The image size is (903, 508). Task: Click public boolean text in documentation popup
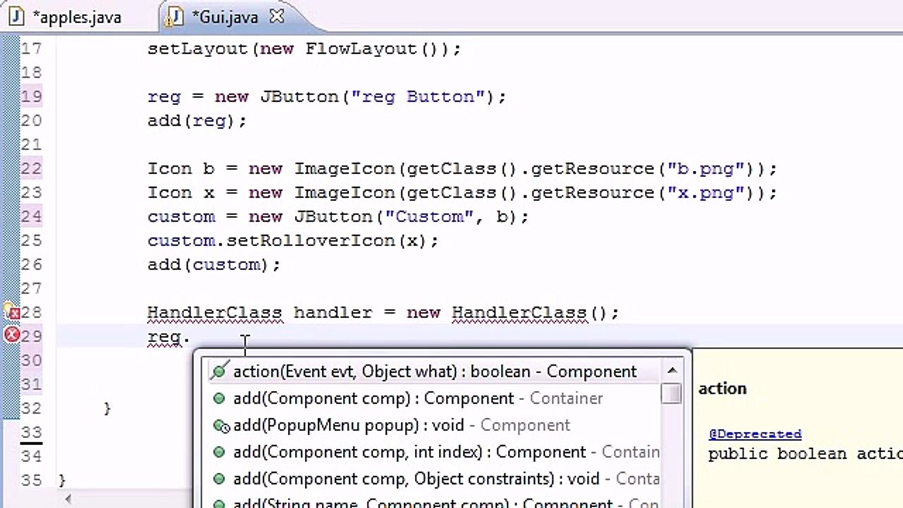point(777,454)
